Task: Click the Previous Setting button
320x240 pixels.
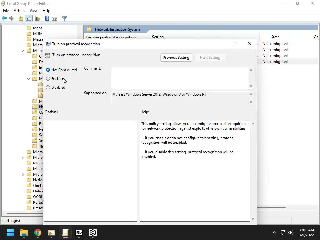Action: tap(176, 57)
